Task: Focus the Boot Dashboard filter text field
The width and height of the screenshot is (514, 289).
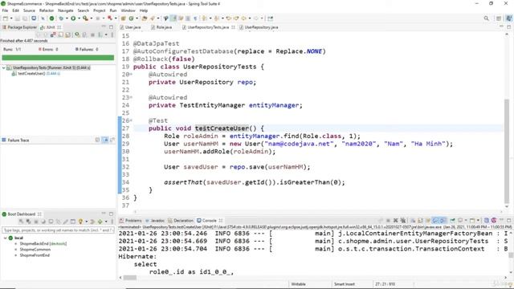Action: pos(58,230)
